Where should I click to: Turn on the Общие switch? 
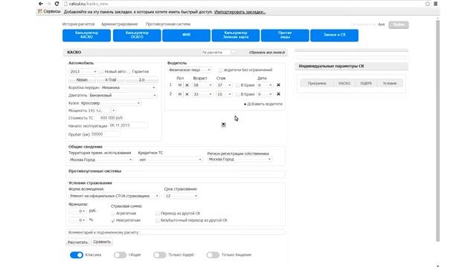[x=120, y=255]
